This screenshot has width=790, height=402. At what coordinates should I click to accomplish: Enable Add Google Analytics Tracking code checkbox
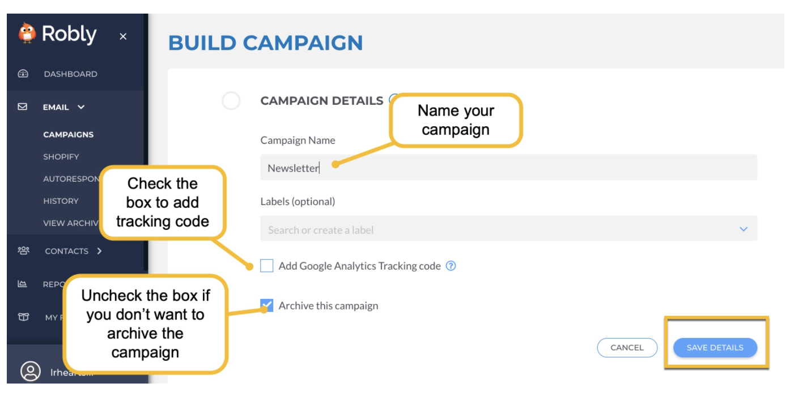[267, 266]
